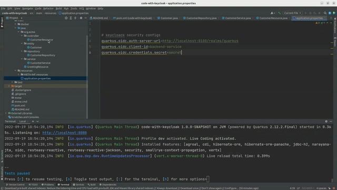Open the editor tabs overflow menu
337x190 pixels.
pyautogui.click(x=331, y=18)
